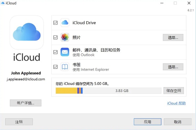Open 帐户详情 settings
The image size is (196, 130).
coord(26,103)
